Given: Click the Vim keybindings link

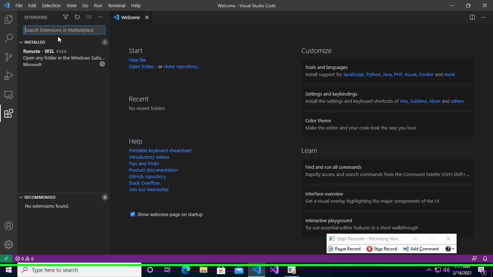Looking at the screenshot, I should [403, 101].
